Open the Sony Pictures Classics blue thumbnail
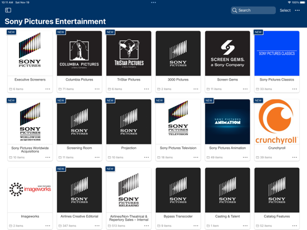The width and height of the screenshot is (307, 230). 277,53
